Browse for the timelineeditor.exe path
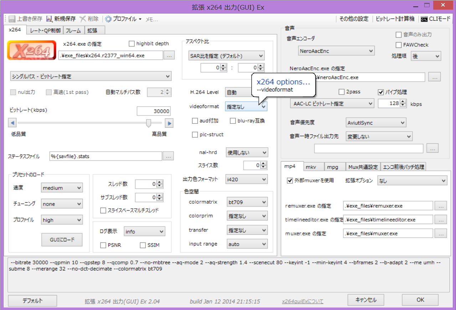The width and height of the screenshot is (456, 310). (x=441, y=220)
